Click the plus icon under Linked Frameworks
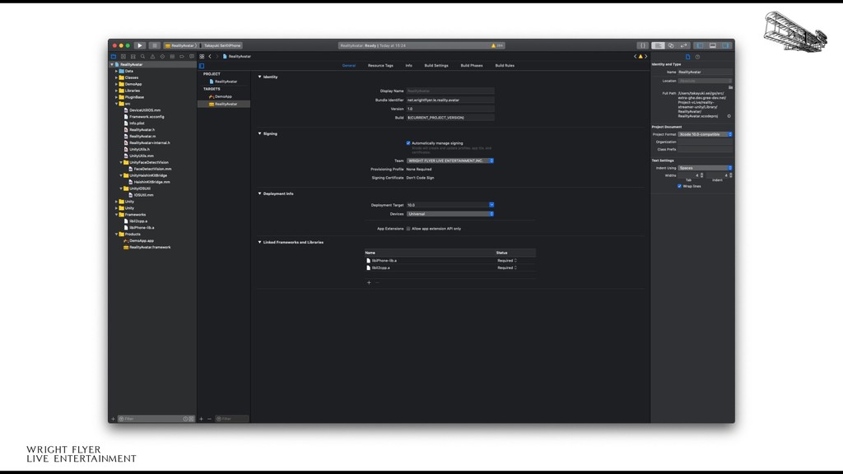The width and height of the screenshot is (843, 474). (369, 282)
